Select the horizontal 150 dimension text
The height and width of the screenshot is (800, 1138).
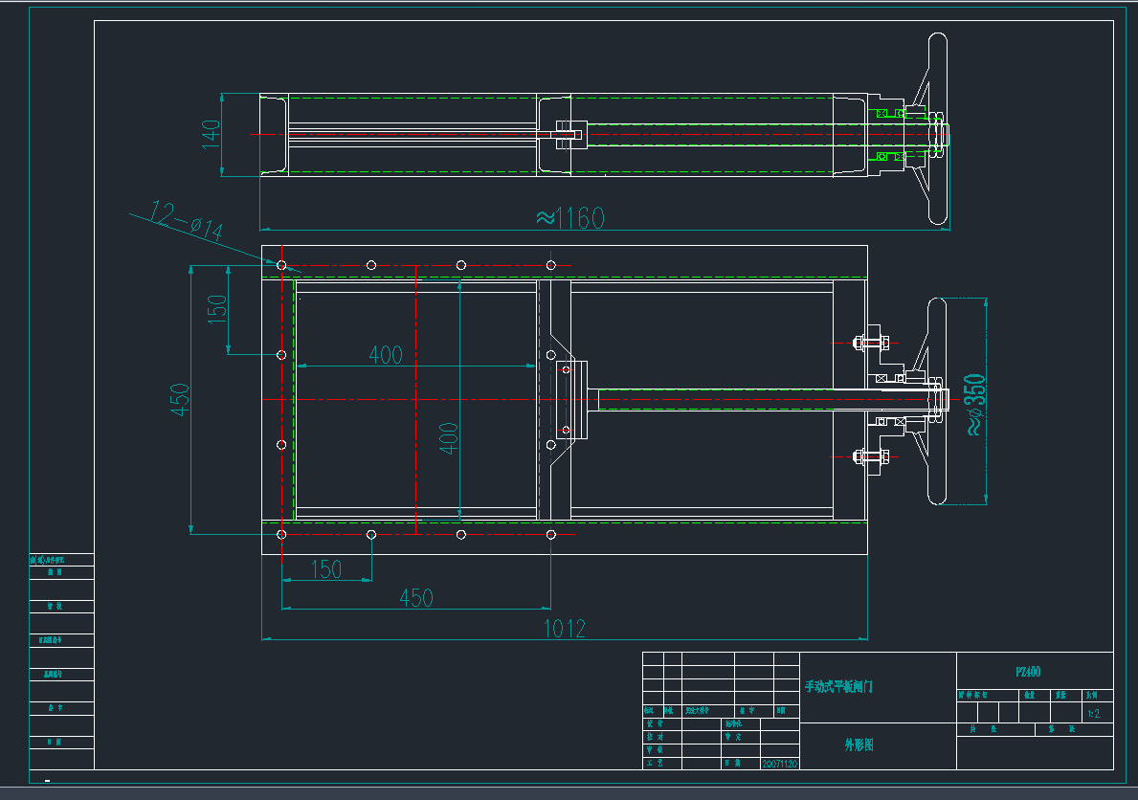[326, 569]
